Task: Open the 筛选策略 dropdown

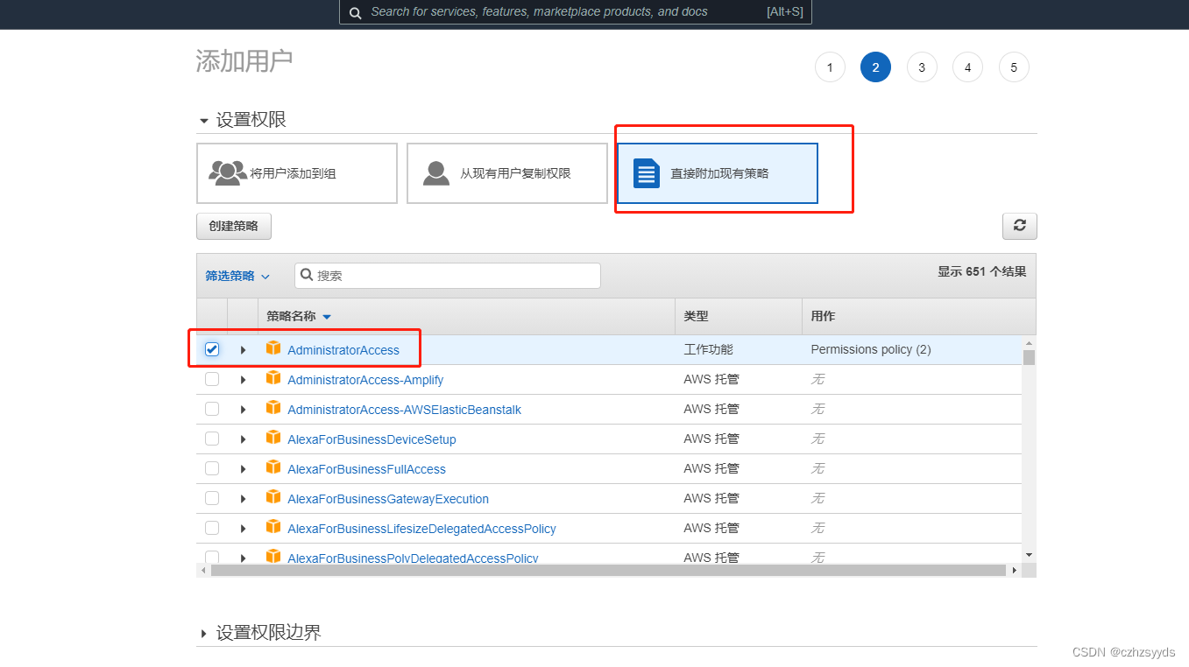Action: pos(236,275)
